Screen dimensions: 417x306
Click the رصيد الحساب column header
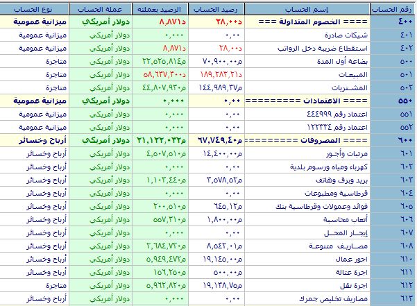[216, 9]
